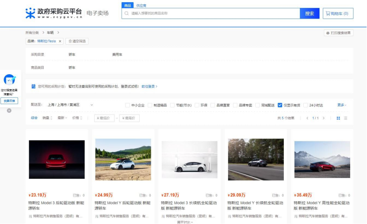
Task: Tick the 24小时达 checkbox
Action: (x=306, y=105)
